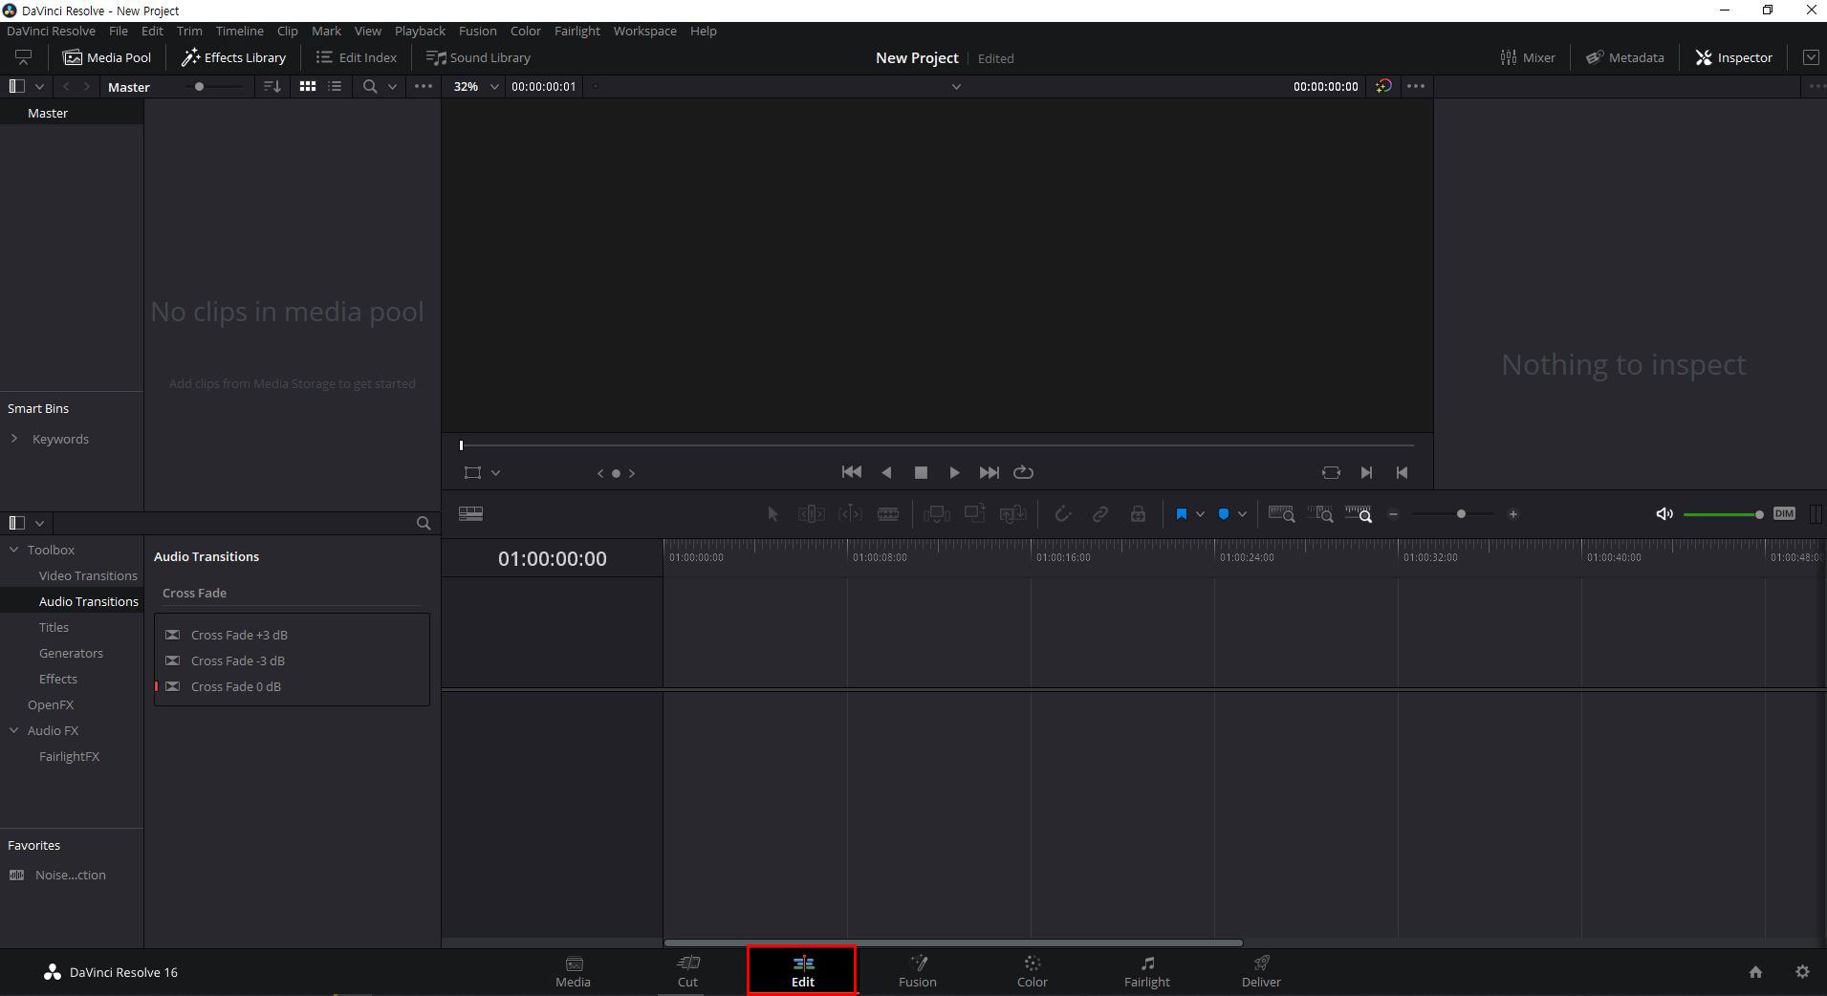Open the Timeline menu
Screen dimensions: 1827x996
click(239, 31)
